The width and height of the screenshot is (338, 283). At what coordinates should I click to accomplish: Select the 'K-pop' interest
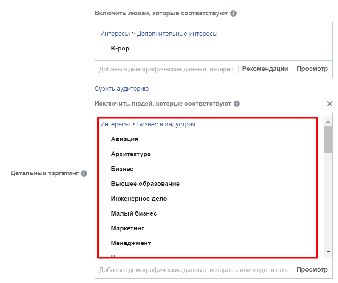click(120, 48)
